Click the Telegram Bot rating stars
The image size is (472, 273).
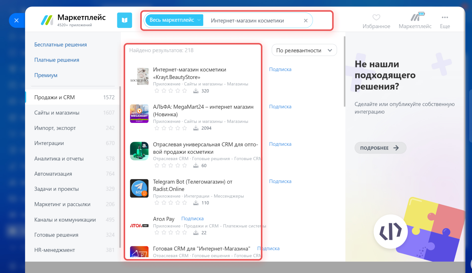click(171, 203)
